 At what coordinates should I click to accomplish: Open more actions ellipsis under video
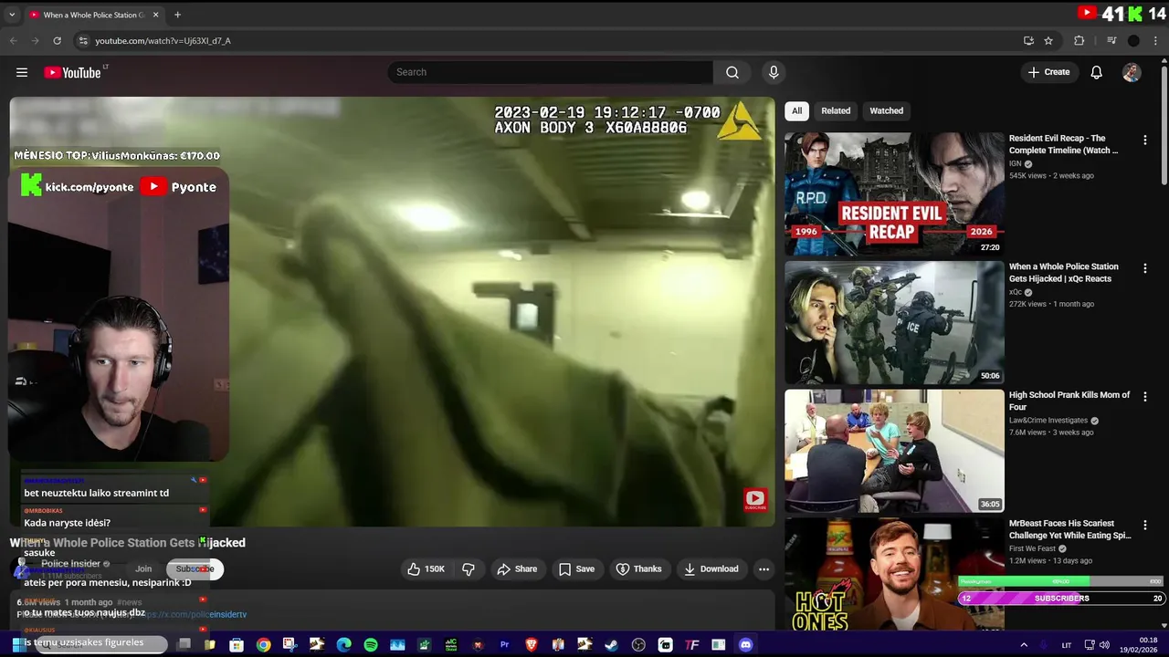pos(764,569)
